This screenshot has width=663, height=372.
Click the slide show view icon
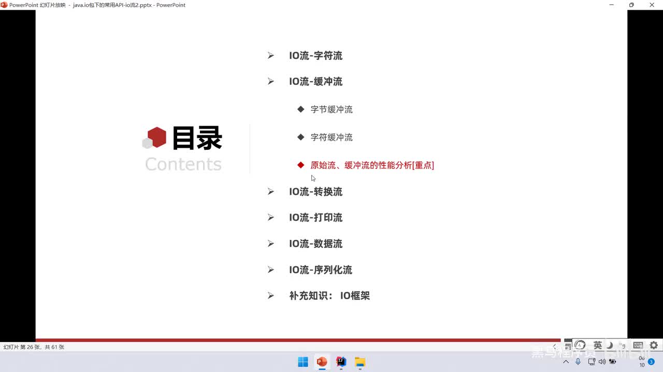click(x=568, y=346)
